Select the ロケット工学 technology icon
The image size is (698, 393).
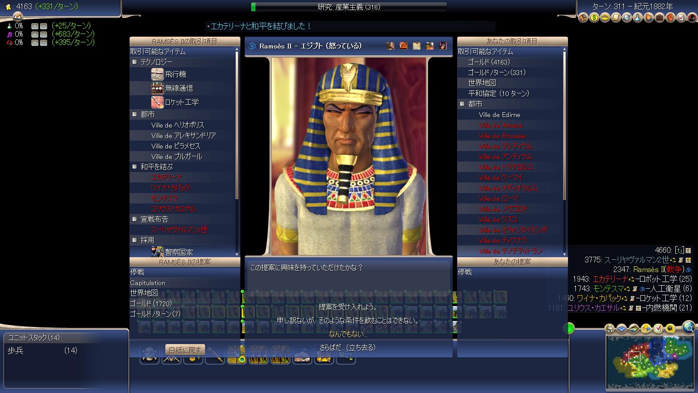[x=157, y=102]
